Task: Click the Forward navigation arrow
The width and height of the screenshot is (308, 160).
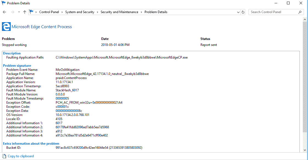Action: (13, 12)
